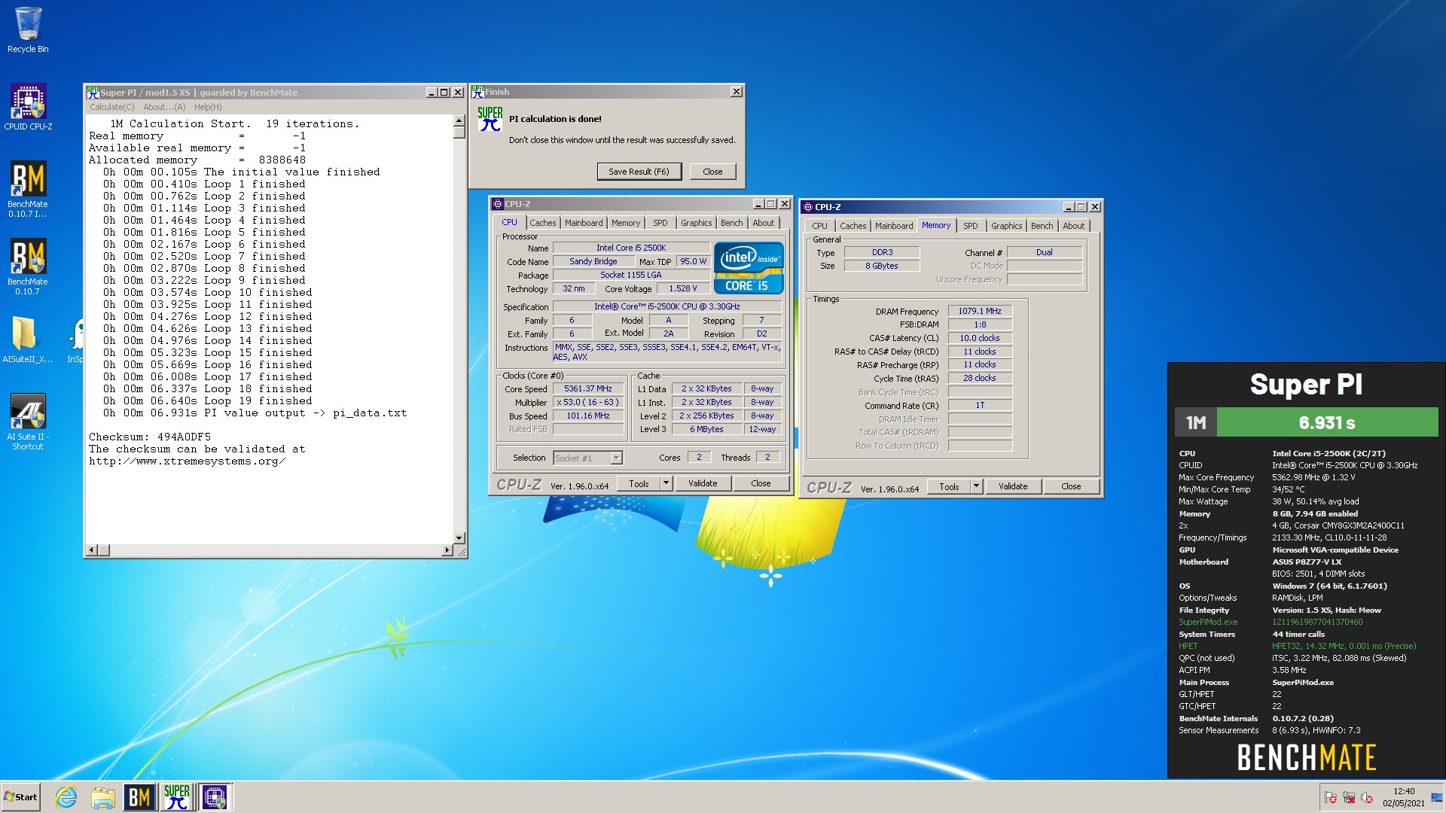Screen dimensions: 1446x813
Task: Expand Tools dropdown arrow in right CPU-Z
Action: coord(976,486)
